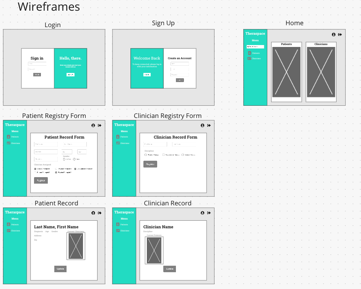Click white button under Welcome Back

[147, 74]
